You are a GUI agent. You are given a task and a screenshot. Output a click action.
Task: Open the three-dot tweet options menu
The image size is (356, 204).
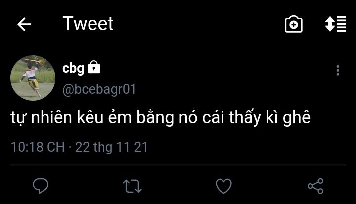point(338,70)
